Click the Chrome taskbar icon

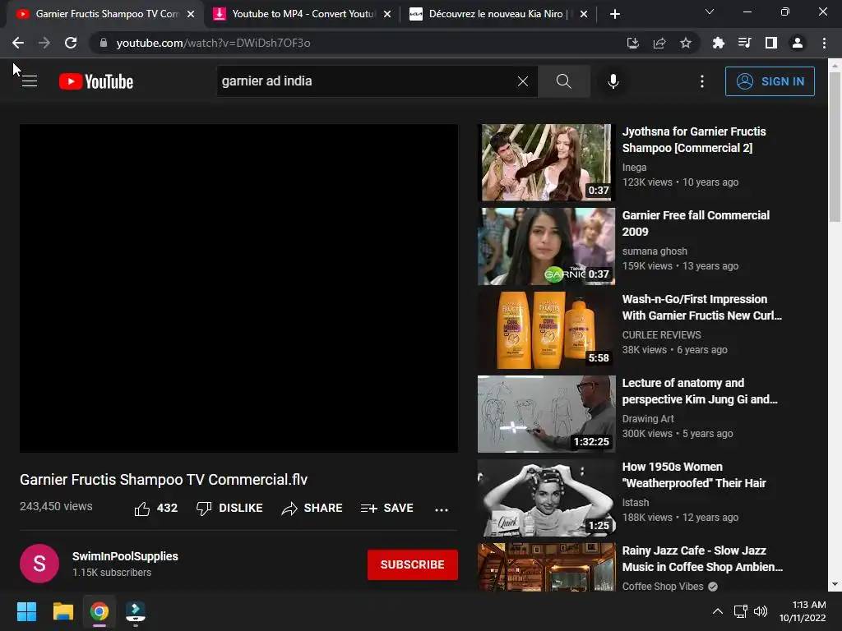[99, 611]
